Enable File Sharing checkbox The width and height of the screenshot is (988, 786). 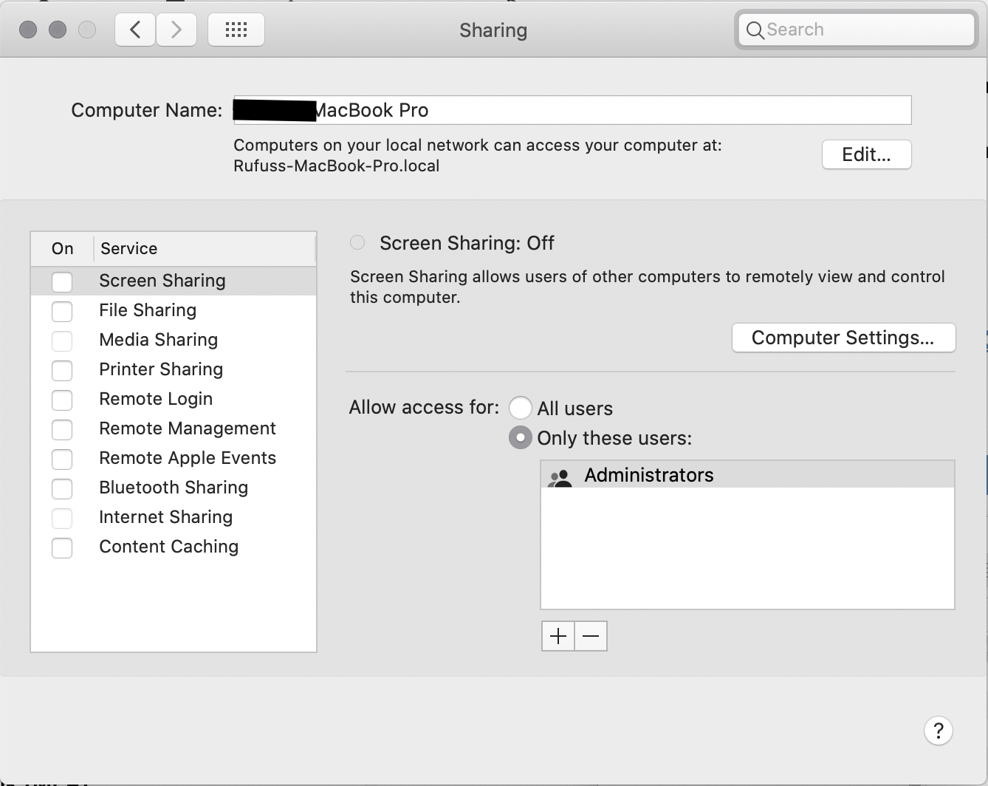pyautogui.click(x=62, y=311)
